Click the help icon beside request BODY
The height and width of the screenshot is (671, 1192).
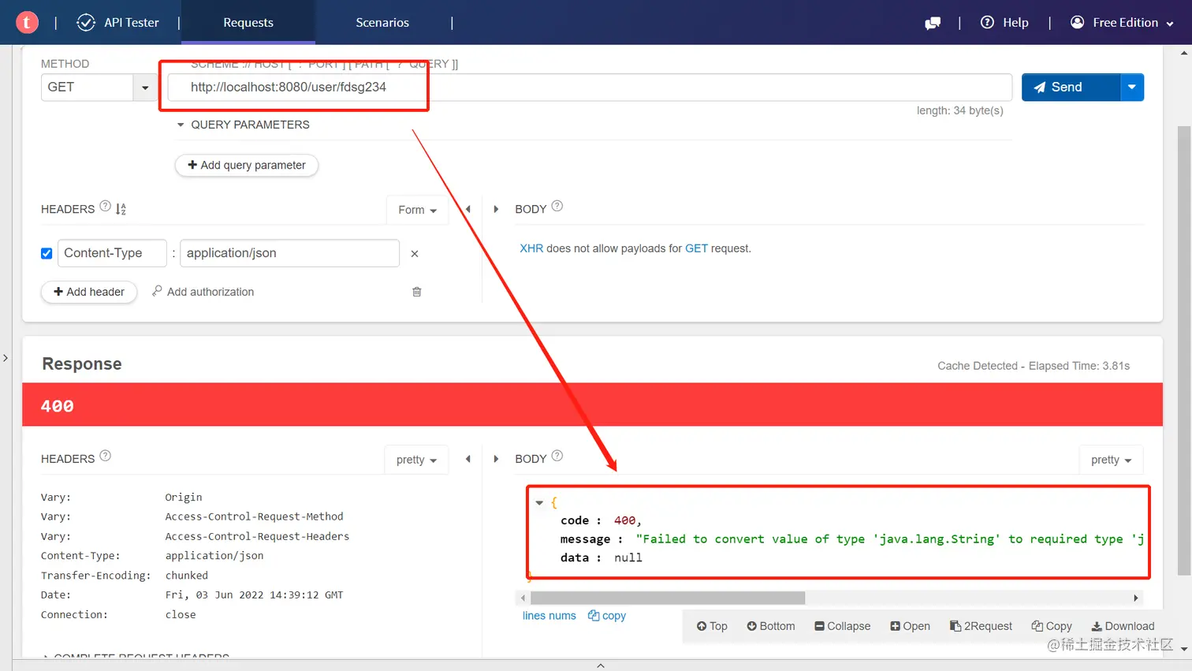click(x=557, y=206)
